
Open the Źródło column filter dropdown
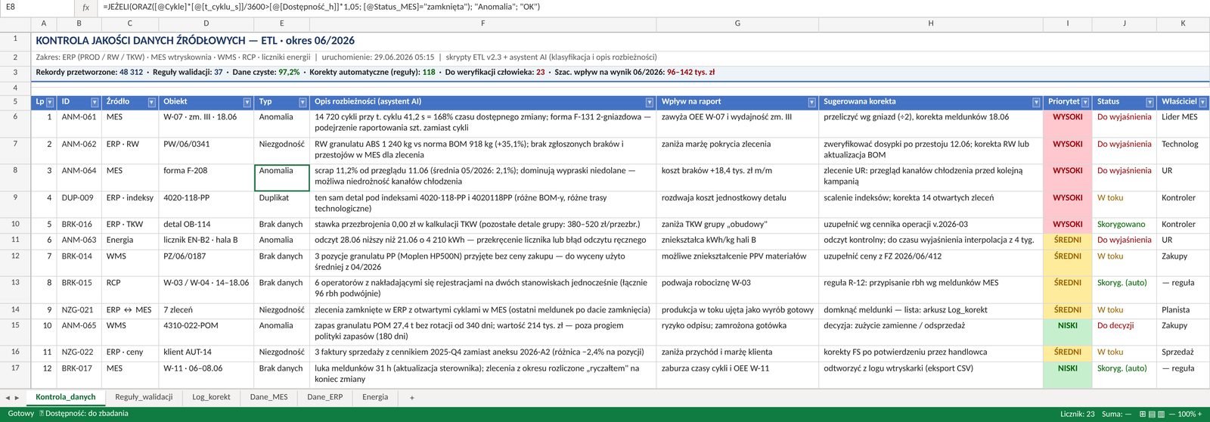tap(151, 102)
